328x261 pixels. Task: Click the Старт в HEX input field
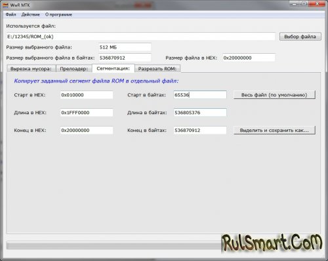(87, 95)
